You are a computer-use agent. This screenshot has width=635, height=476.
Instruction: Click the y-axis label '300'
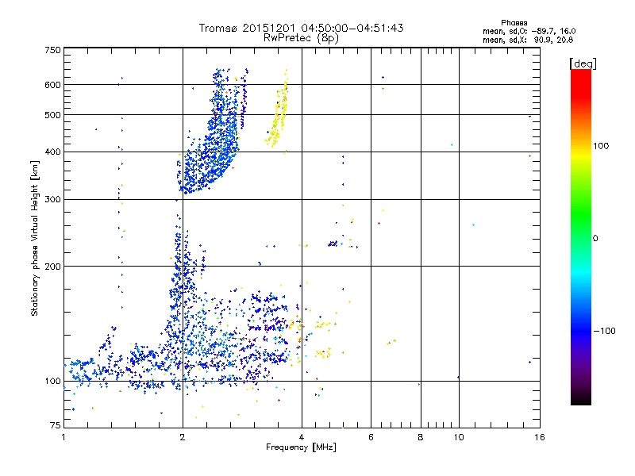point(52,200)
